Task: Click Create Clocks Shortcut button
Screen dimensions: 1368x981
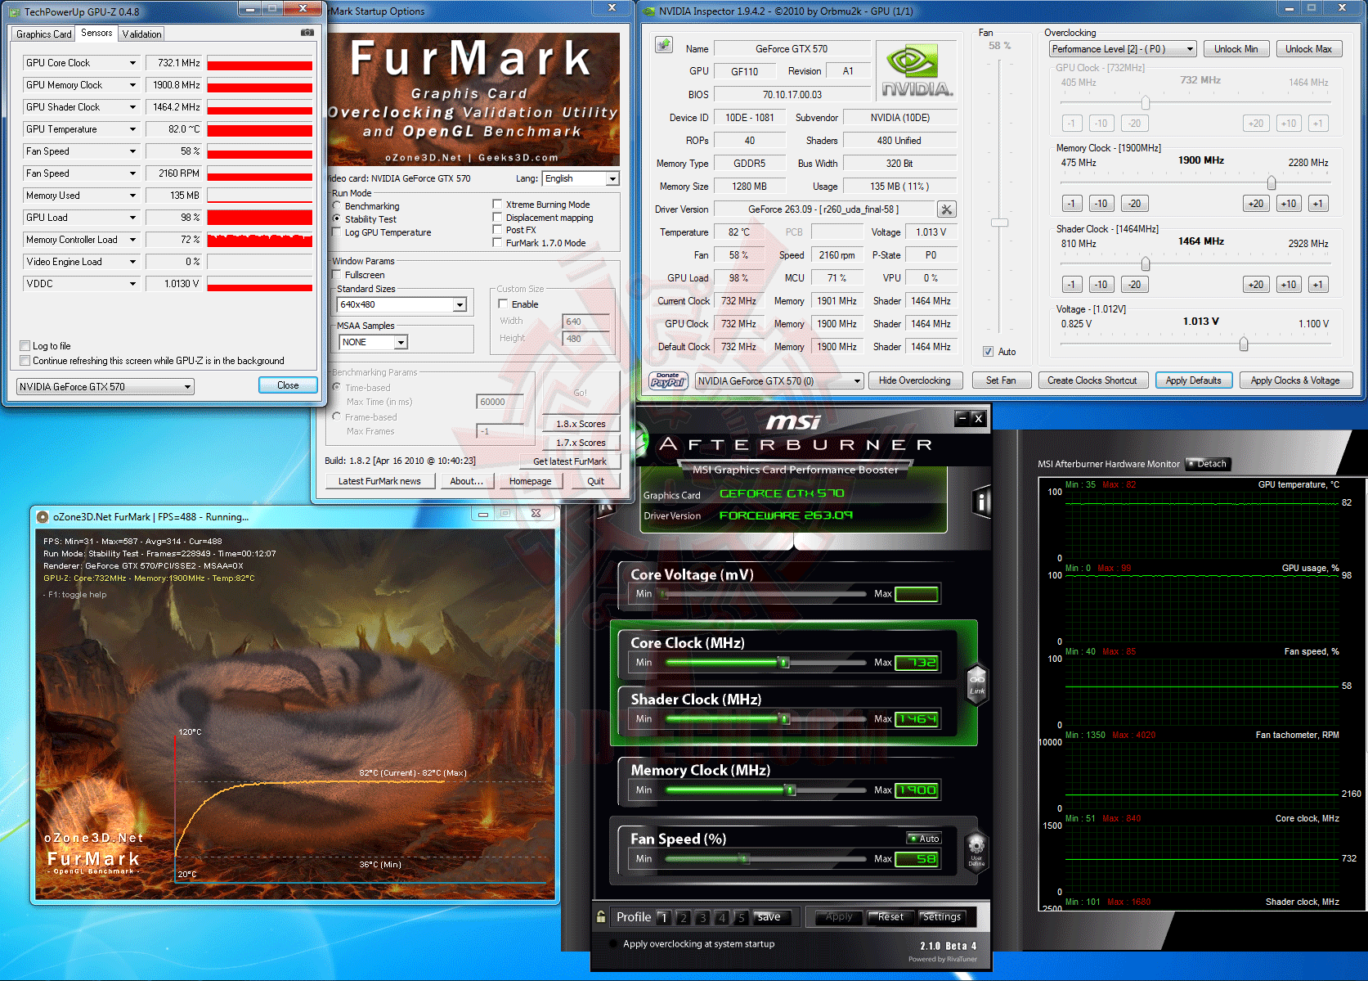Action: [x=1092, y=380]
